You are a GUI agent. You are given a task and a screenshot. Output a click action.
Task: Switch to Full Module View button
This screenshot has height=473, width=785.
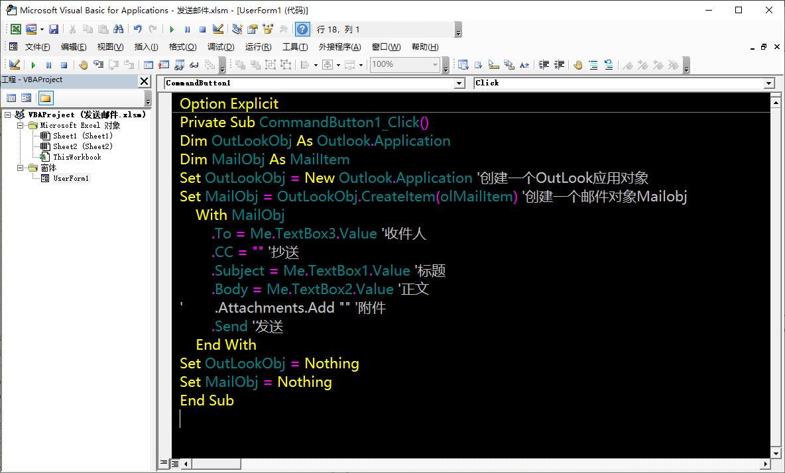point(174,464)
